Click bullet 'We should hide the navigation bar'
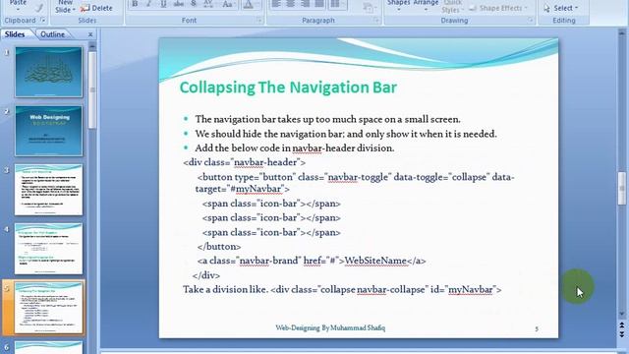This screenshot has width=629, height=354. click(x=346, y=134)
